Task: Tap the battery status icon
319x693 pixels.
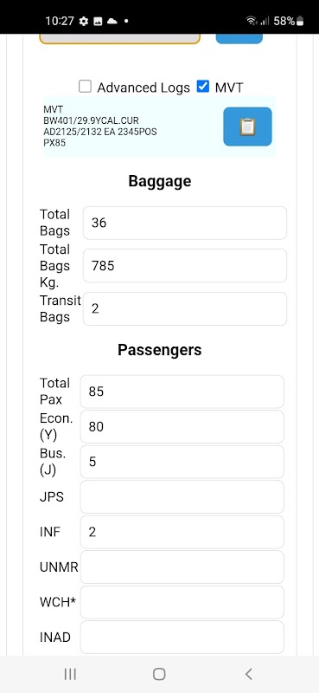Action: (301, 21)
